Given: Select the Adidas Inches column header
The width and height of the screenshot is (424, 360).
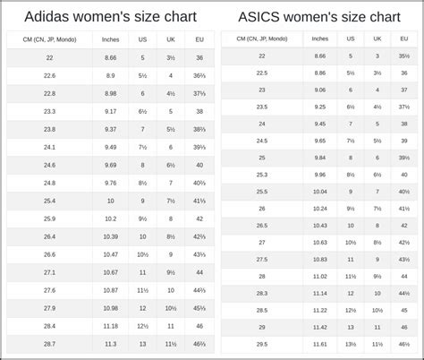Looking at the screenshot, I should (110, 39).
